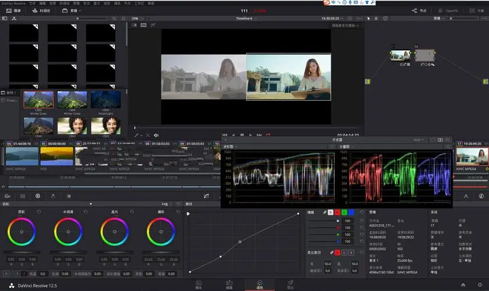Viewport: 489px width, 291px height.
Task: Click the gallery search magnifier icon
Action: (114, 19)
